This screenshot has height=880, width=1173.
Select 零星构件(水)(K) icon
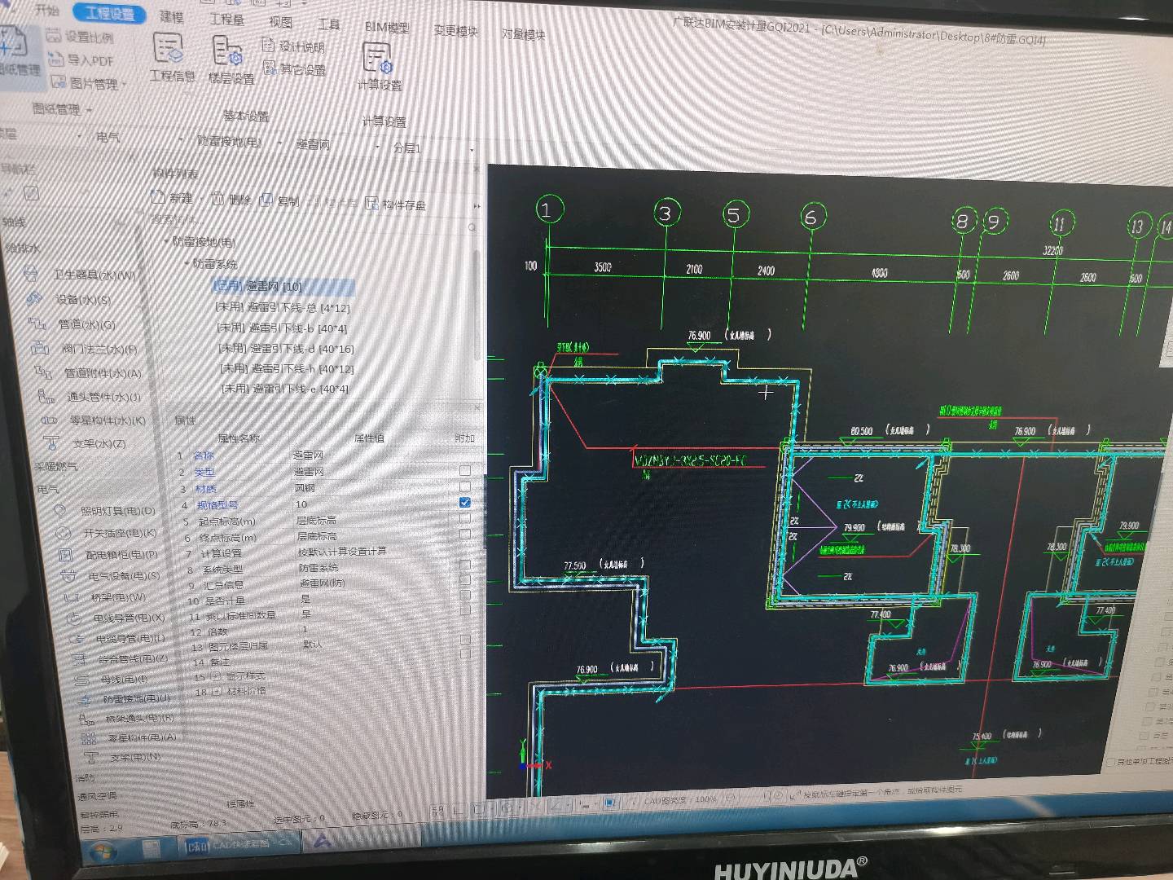point(49,420)
